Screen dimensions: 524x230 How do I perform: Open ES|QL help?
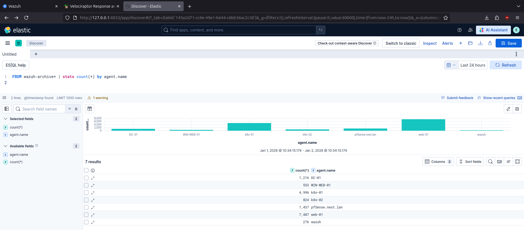16,65
